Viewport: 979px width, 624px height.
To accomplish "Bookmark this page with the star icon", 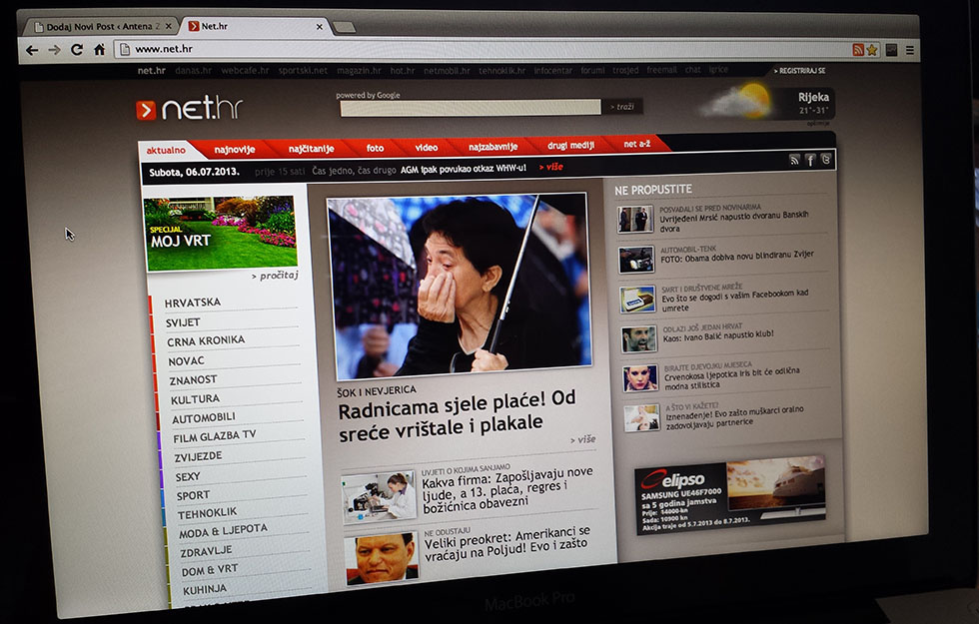I will [872, 50].
